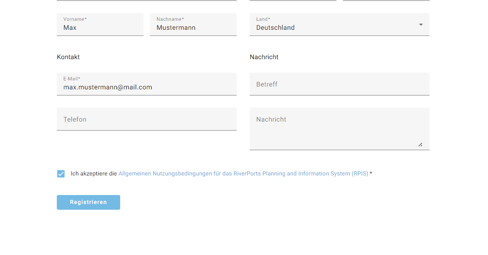Open the Allgemeinen Nutzungsbedingungen RPIS link

243,174
